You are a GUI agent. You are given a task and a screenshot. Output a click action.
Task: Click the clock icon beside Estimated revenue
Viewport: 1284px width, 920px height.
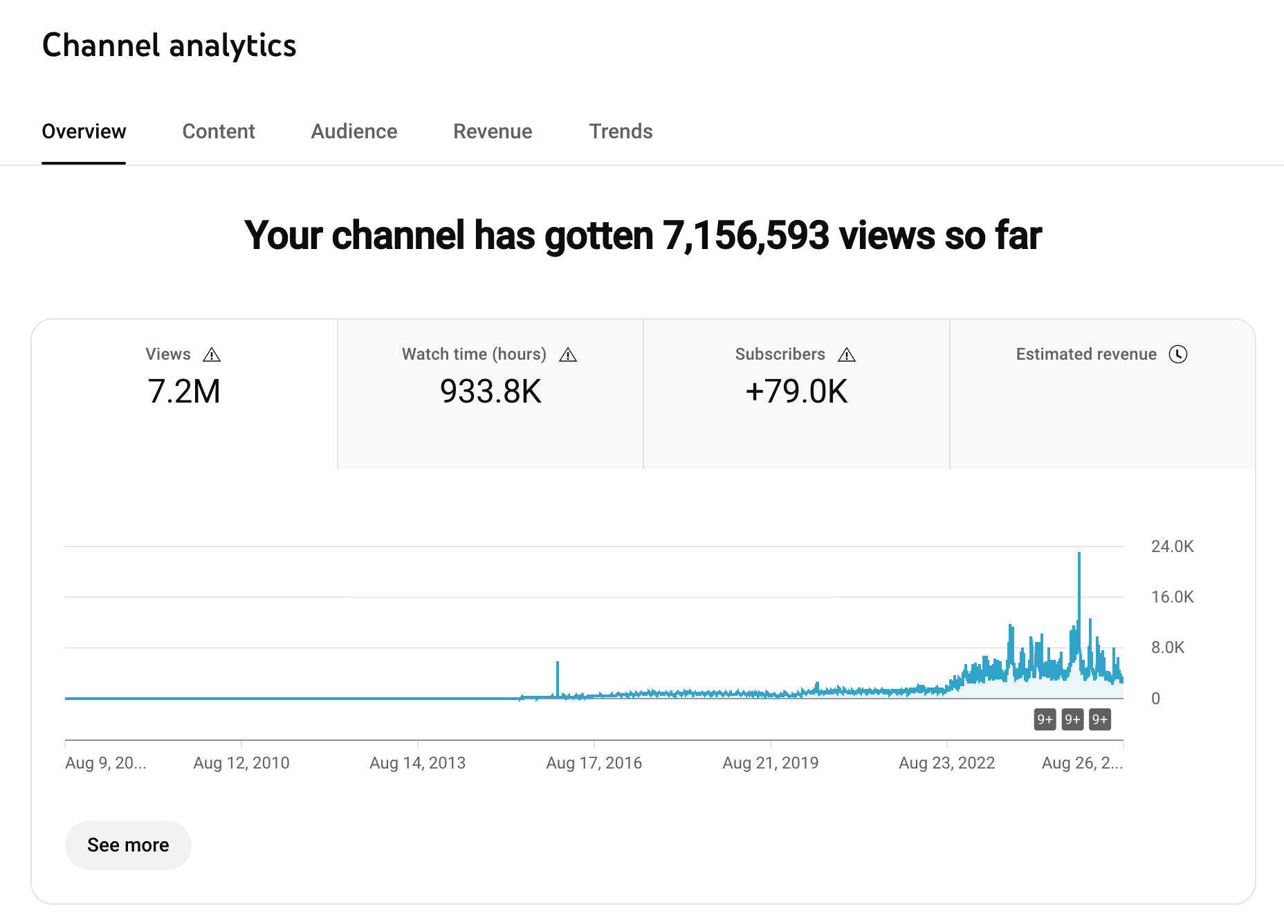click(x=1177, y=354)
